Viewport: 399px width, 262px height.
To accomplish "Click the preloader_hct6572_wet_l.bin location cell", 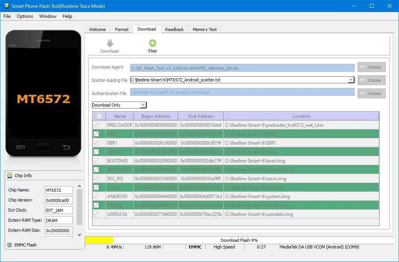I will pos(301,125).
